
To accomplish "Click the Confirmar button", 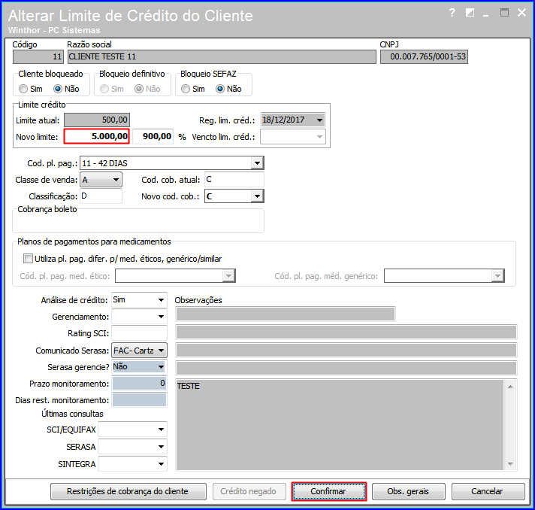I will point(329,491).
